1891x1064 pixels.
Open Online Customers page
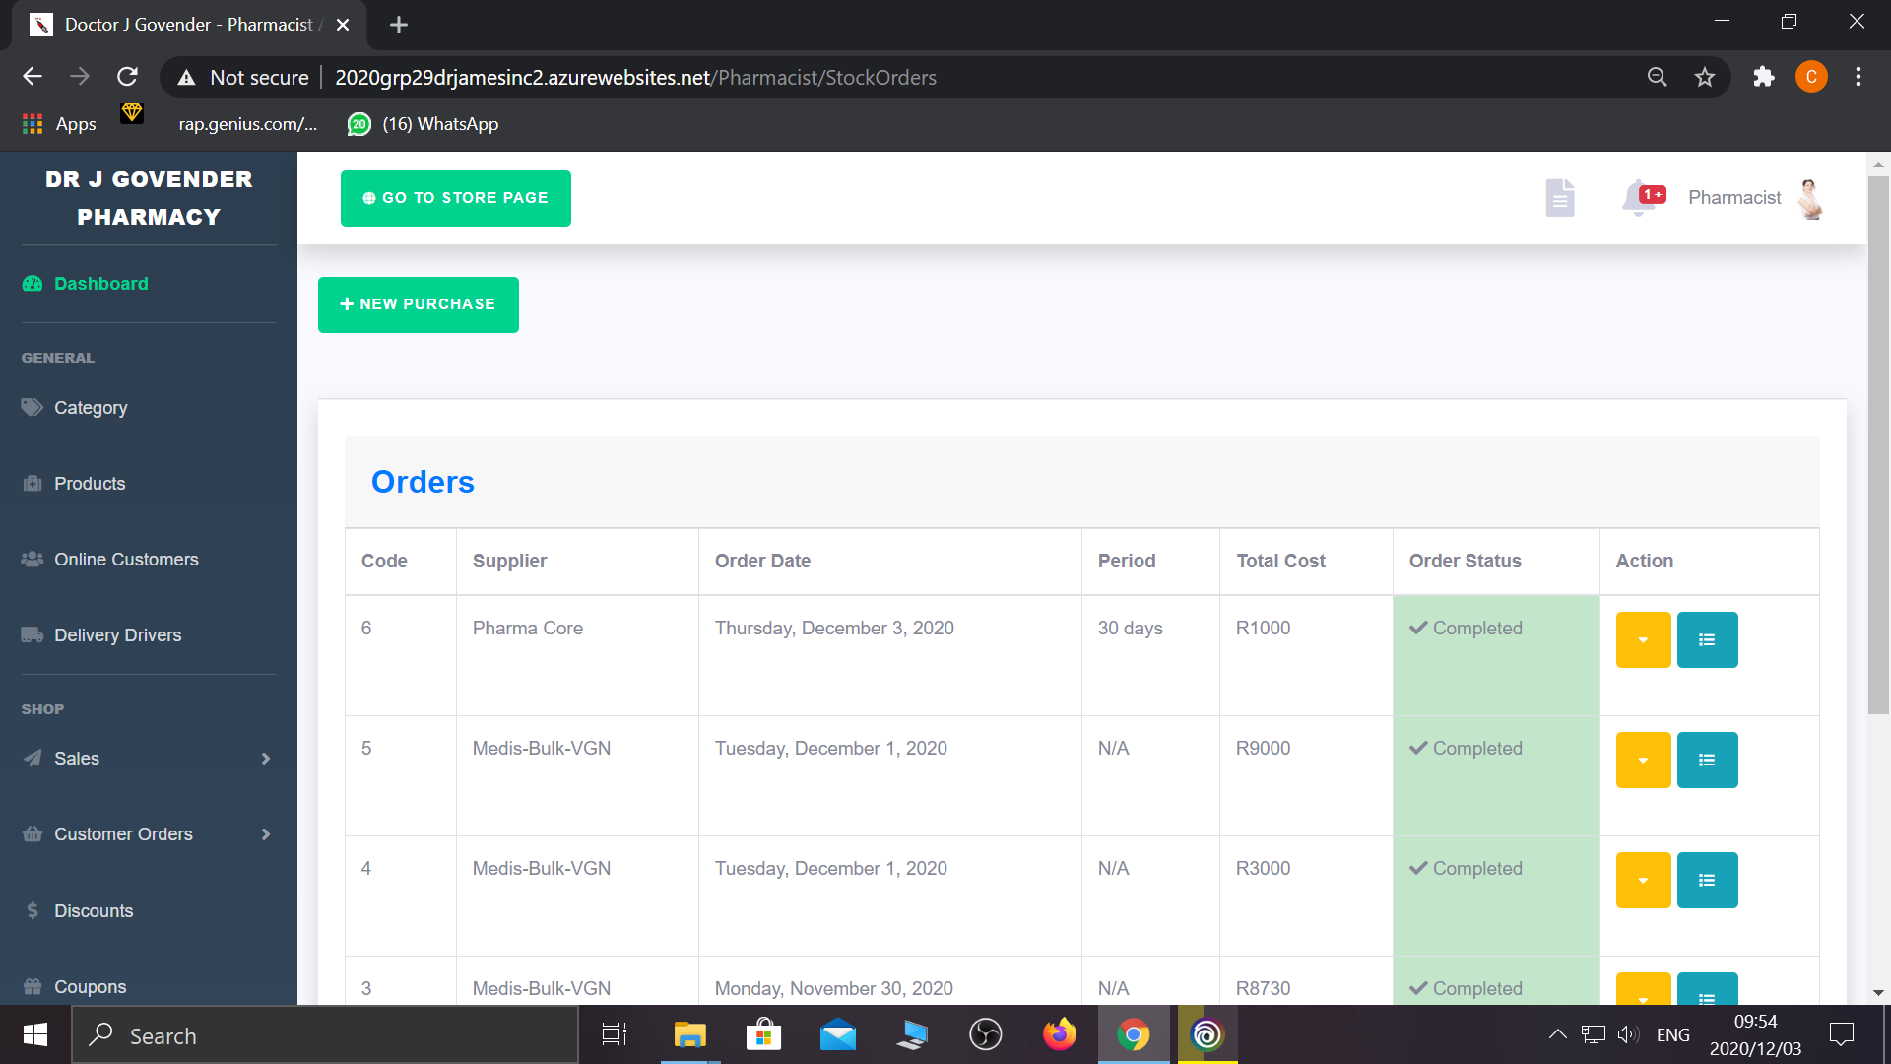(x=126, y=560)
